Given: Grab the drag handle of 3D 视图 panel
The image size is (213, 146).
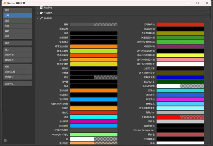Looking at the screenshot, I should [207, 18].
